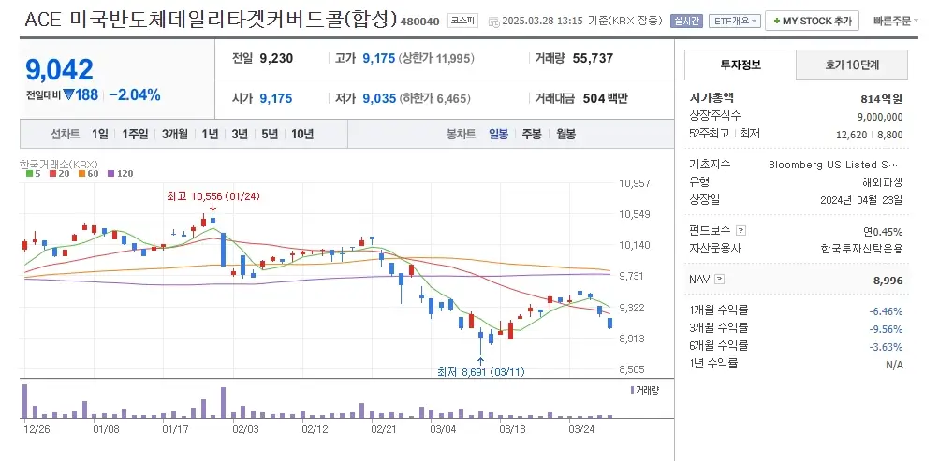Open the 투자정보 tab
Screen dimensions: 939x461
click(x=740, y=65)
